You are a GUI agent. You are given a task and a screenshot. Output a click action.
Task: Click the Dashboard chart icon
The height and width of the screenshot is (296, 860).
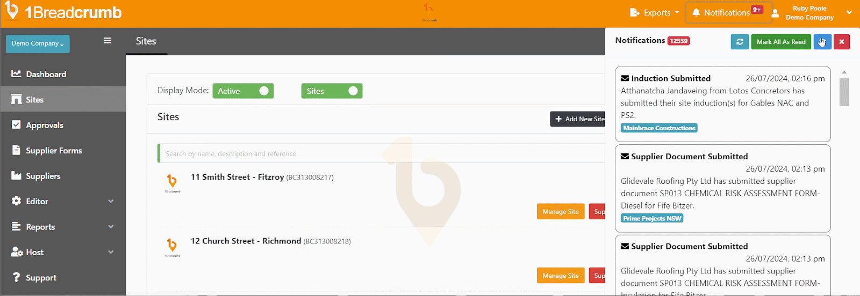(x=17, y=74)
